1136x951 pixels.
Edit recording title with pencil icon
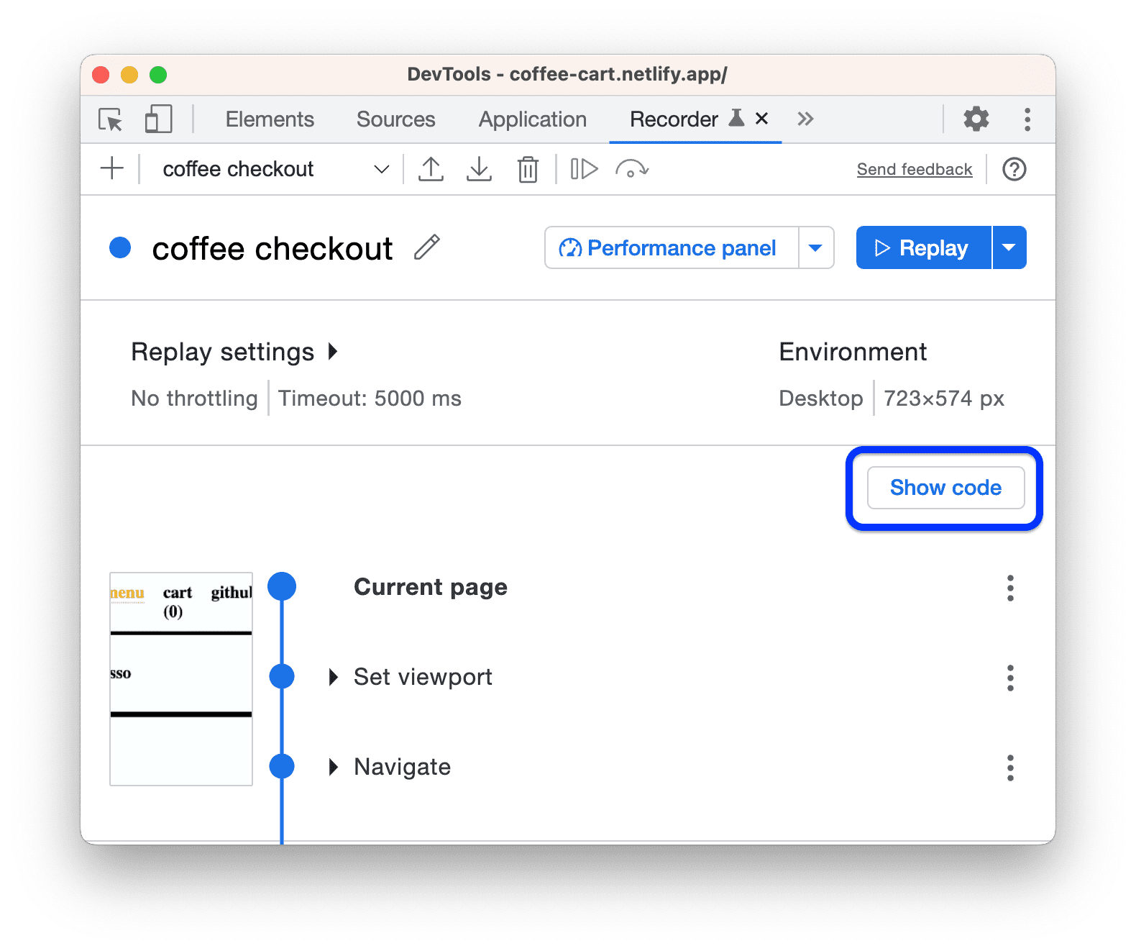(x=427, y=247)
